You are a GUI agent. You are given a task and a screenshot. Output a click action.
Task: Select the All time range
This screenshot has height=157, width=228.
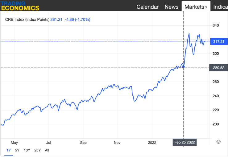(47, 150)
